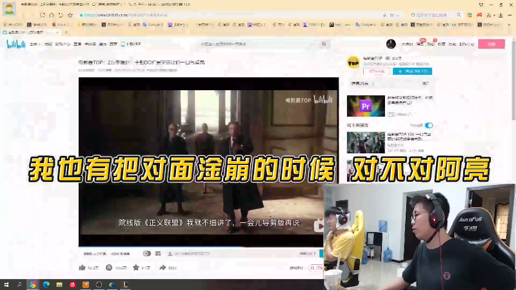
Task: Click the bilibili search input field
Action: (x=260, y=44)
